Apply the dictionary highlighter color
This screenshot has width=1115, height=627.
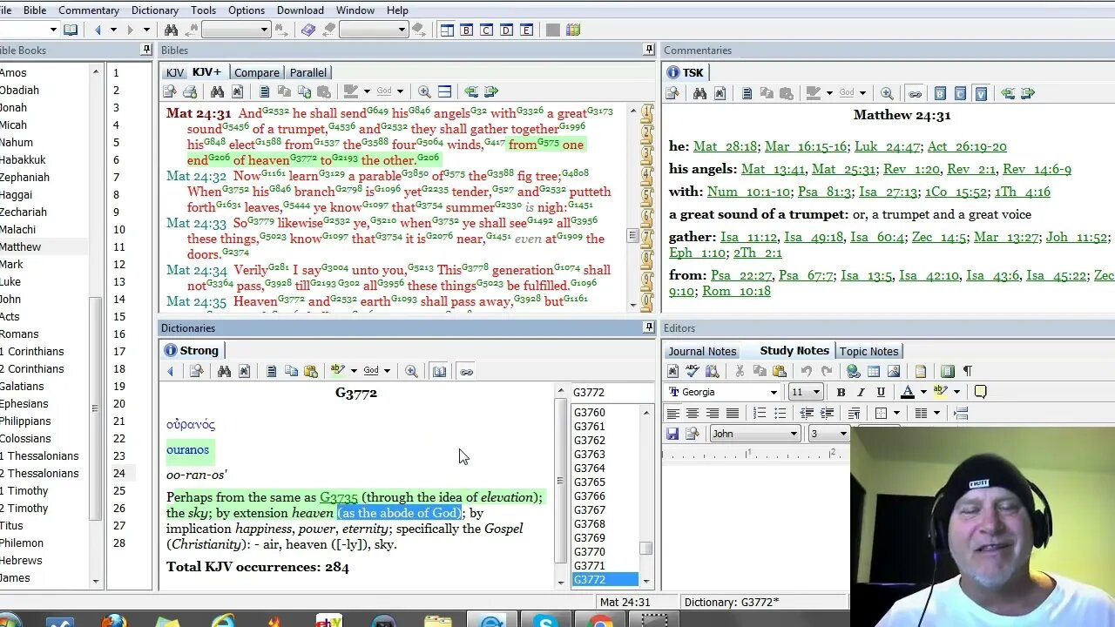[338, 371]
